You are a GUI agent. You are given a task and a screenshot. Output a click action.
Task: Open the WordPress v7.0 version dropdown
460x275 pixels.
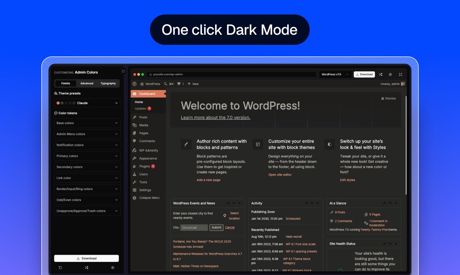[335, 74]
